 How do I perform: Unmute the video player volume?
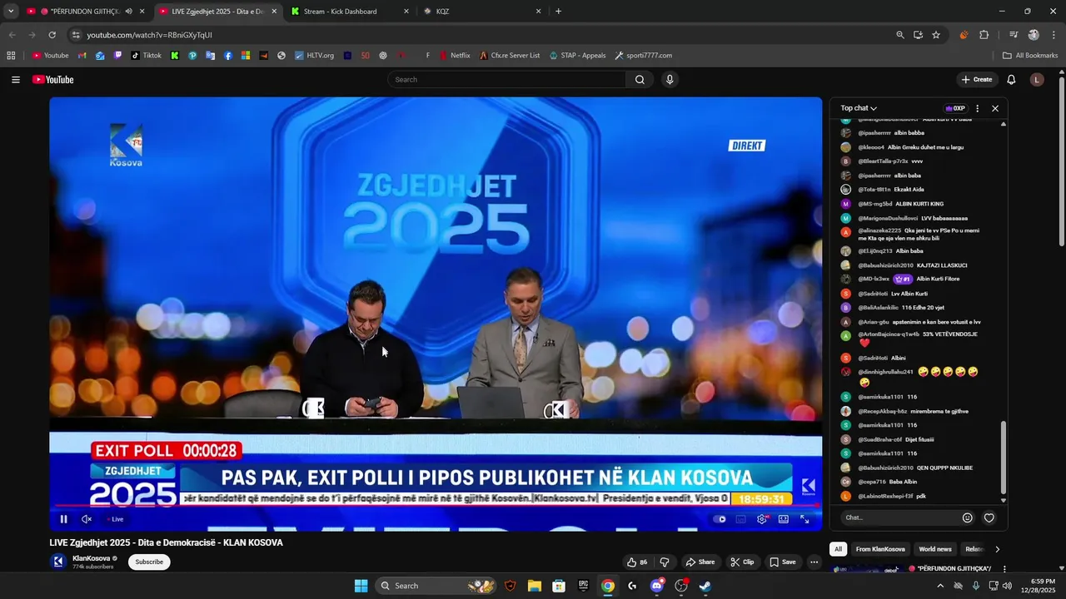(87, 519)
